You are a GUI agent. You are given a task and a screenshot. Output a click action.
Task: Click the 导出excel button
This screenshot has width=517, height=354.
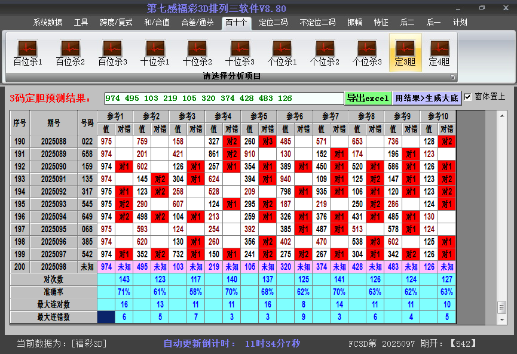pos(368,98)
